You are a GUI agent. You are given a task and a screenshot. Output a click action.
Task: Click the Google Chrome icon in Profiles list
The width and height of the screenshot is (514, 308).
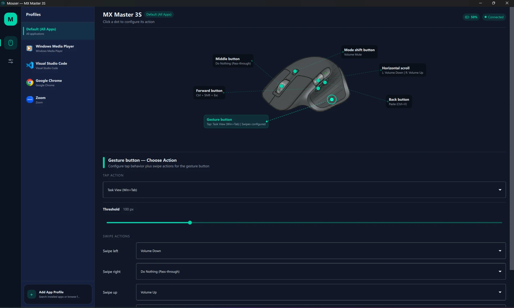(x=29, y=82)
